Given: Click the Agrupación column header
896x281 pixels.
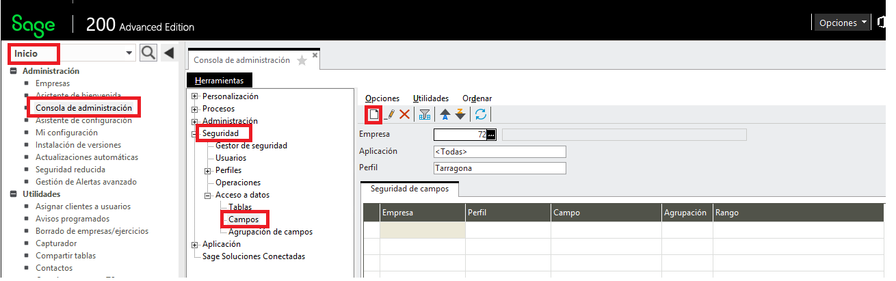Looking at the screenshot, I should tap(687, 213).
